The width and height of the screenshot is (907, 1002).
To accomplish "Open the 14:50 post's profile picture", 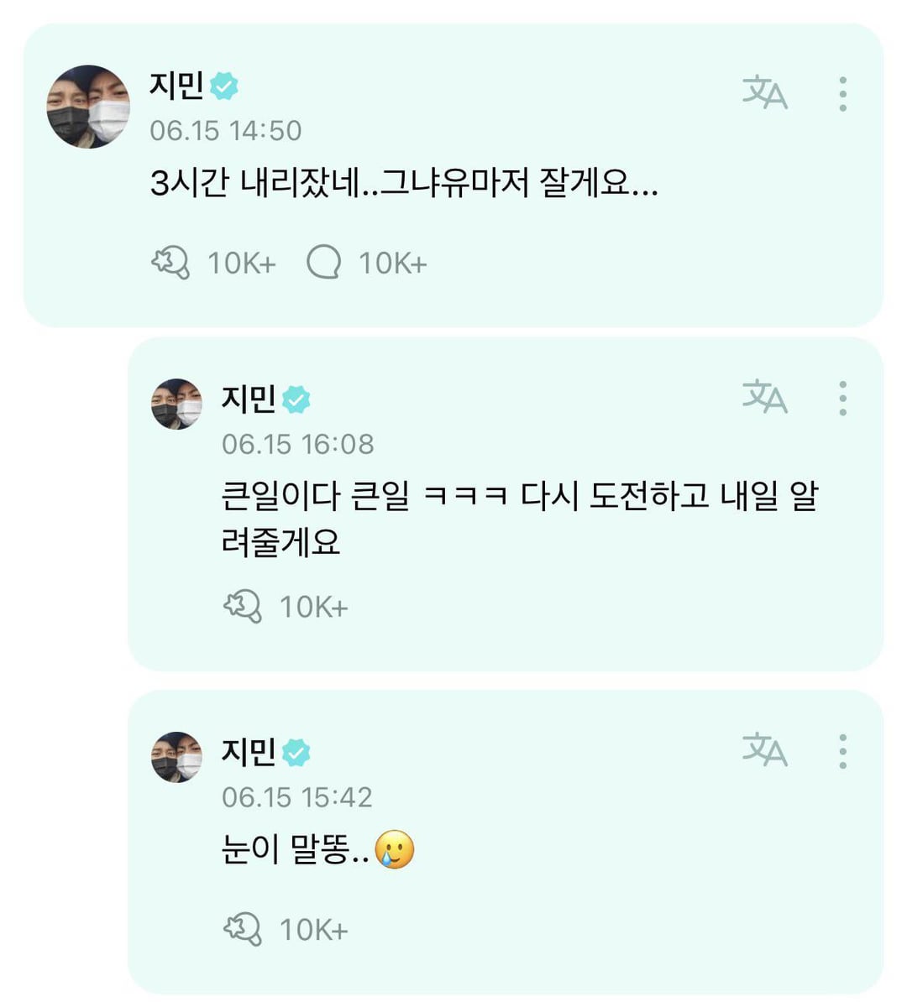I will [x=88, y=107].
